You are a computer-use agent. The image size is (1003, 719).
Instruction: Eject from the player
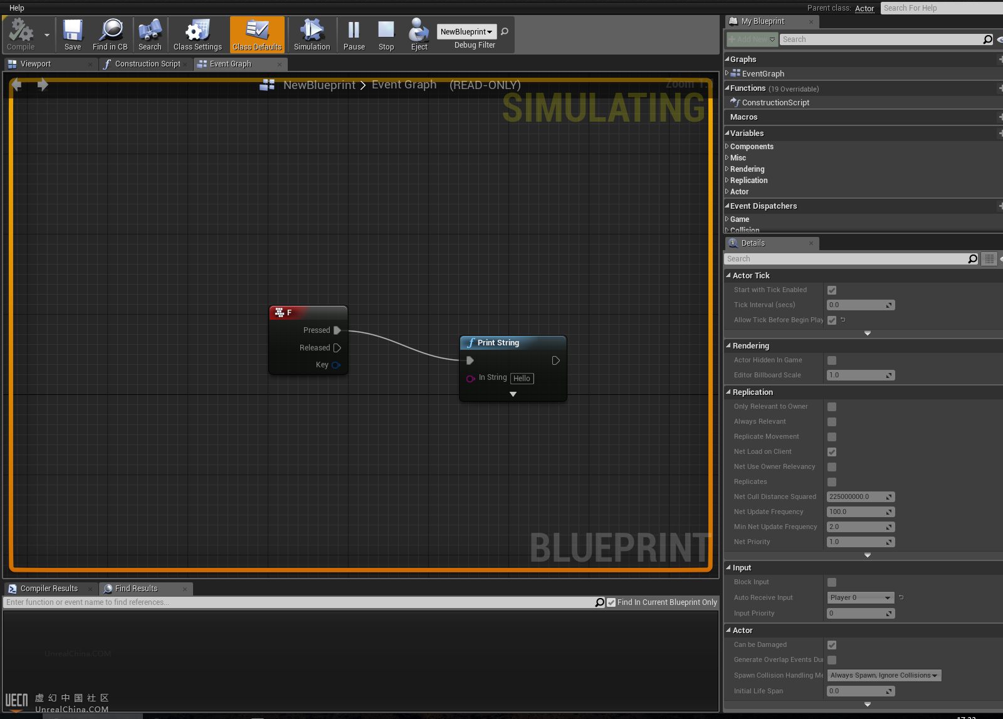[x=419, y=34]
